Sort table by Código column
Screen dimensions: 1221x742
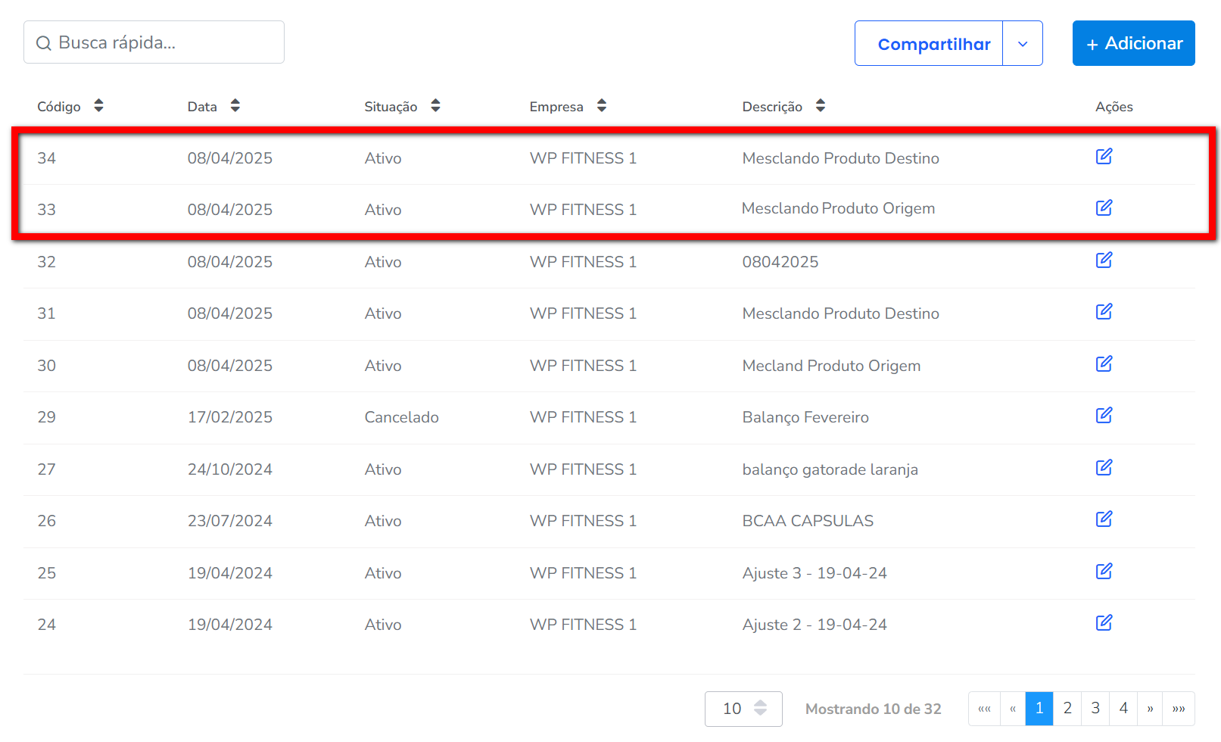tap(98, 106)
